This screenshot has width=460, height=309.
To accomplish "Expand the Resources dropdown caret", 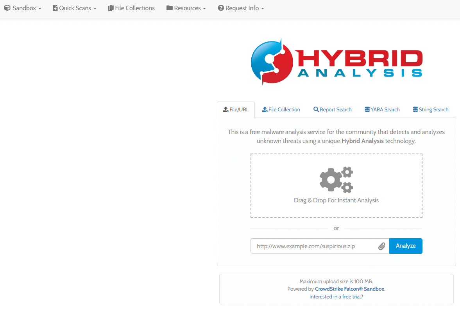I will pos(204,9).
